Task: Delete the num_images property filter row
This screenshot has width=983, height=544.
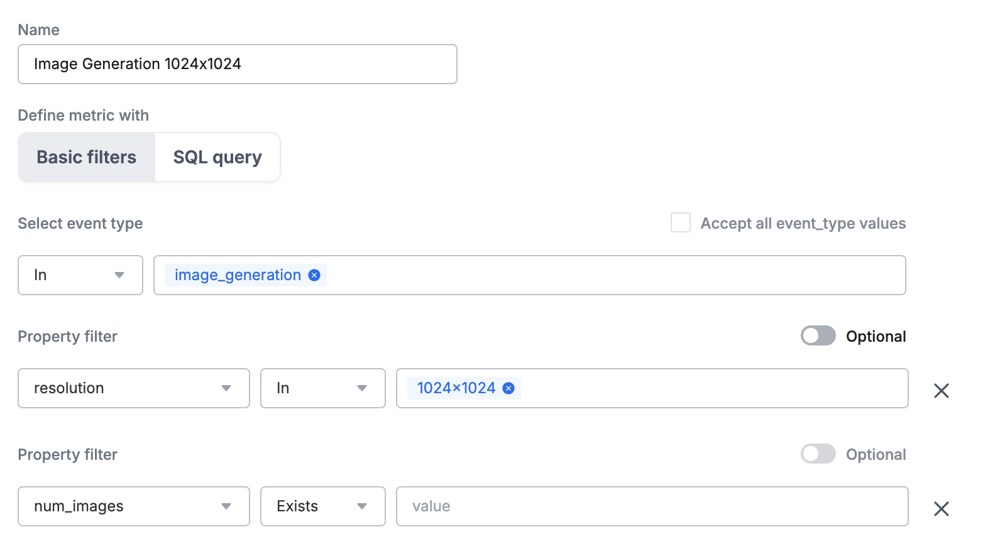Action: coord(941,509)
